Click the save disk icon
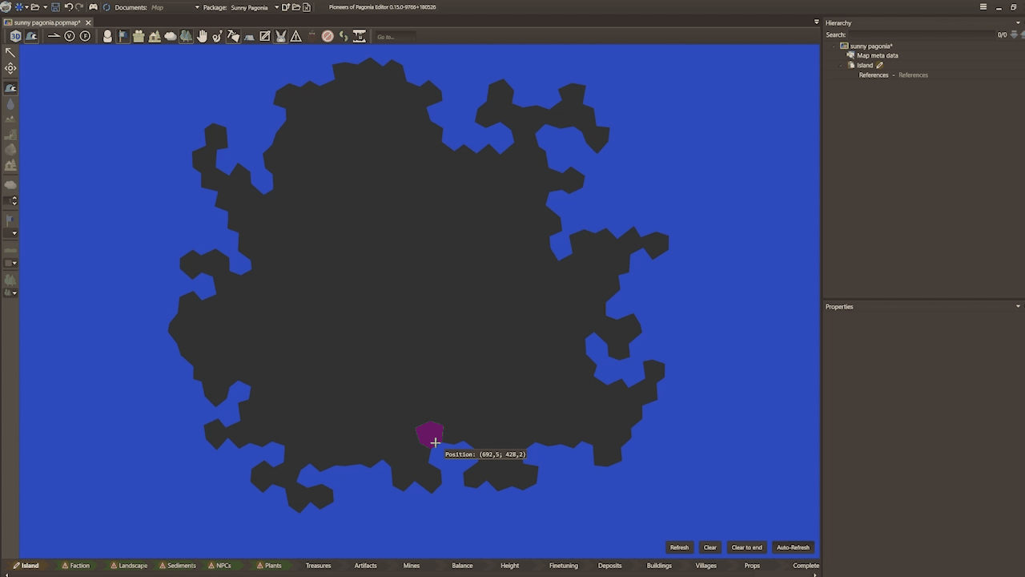Image resolution: width=1025 pixels, height=577 pixels. point(55,7)
